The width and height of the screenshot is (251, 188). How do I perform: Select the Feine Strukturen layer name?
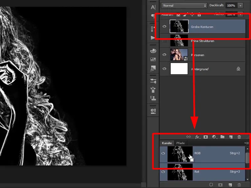pyautogui.click(x=202, y=41)
